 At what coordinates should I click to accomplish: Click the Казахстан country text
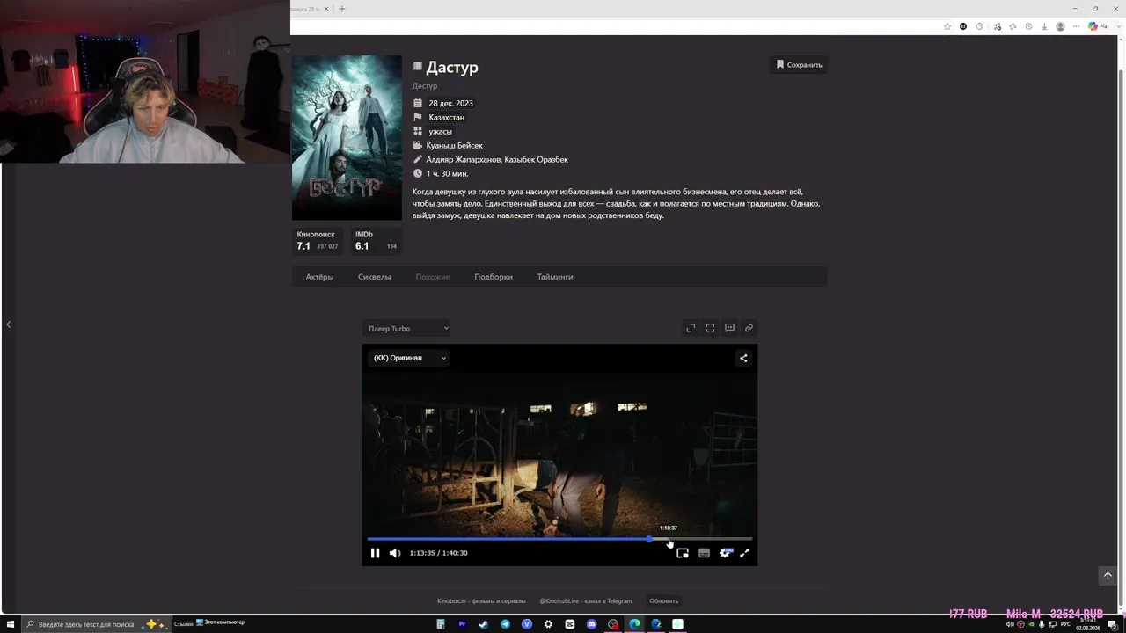point(447,118)
